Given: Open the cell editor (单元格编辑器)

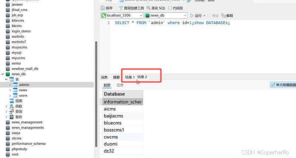Looking at the screenshot, I should tap(283, 85).
